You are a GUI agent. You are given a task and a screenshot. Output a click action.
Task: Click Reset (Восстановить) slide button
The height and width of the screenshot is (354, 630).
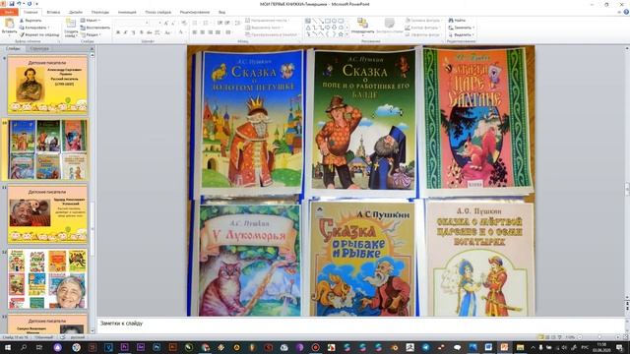(x=94, y=28)
